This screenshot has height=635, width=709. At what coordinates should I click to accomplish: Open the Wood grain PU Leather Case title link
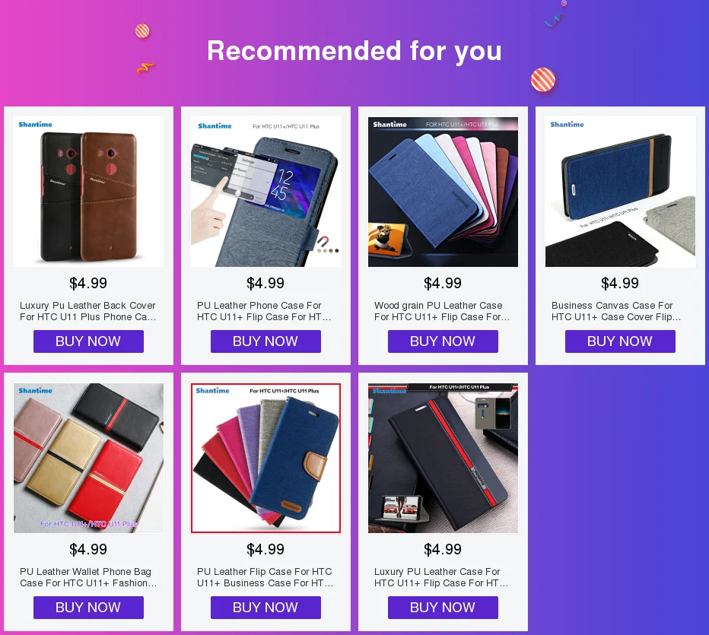point(442,311)
